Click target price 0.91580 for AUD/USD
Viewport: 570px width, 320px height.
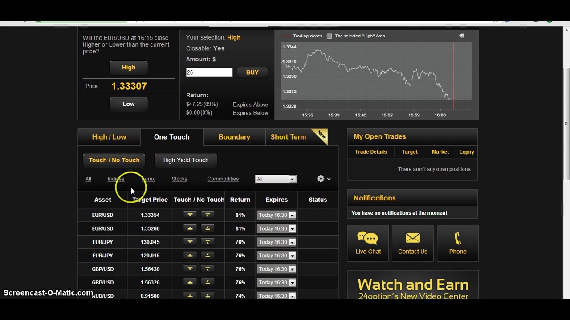coord(150,296)
